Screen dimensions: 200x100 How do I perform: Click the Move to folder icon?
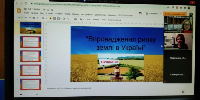(48, 10)
